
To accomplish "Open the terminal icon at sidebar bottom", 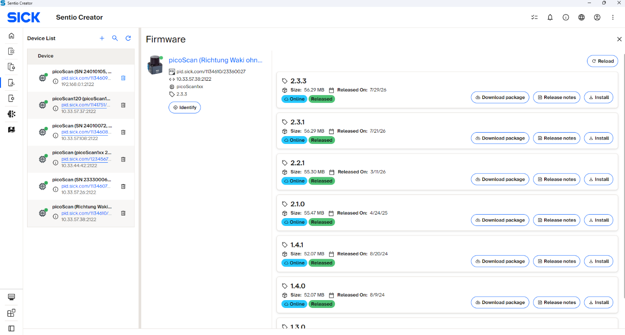I will [11, 297].
